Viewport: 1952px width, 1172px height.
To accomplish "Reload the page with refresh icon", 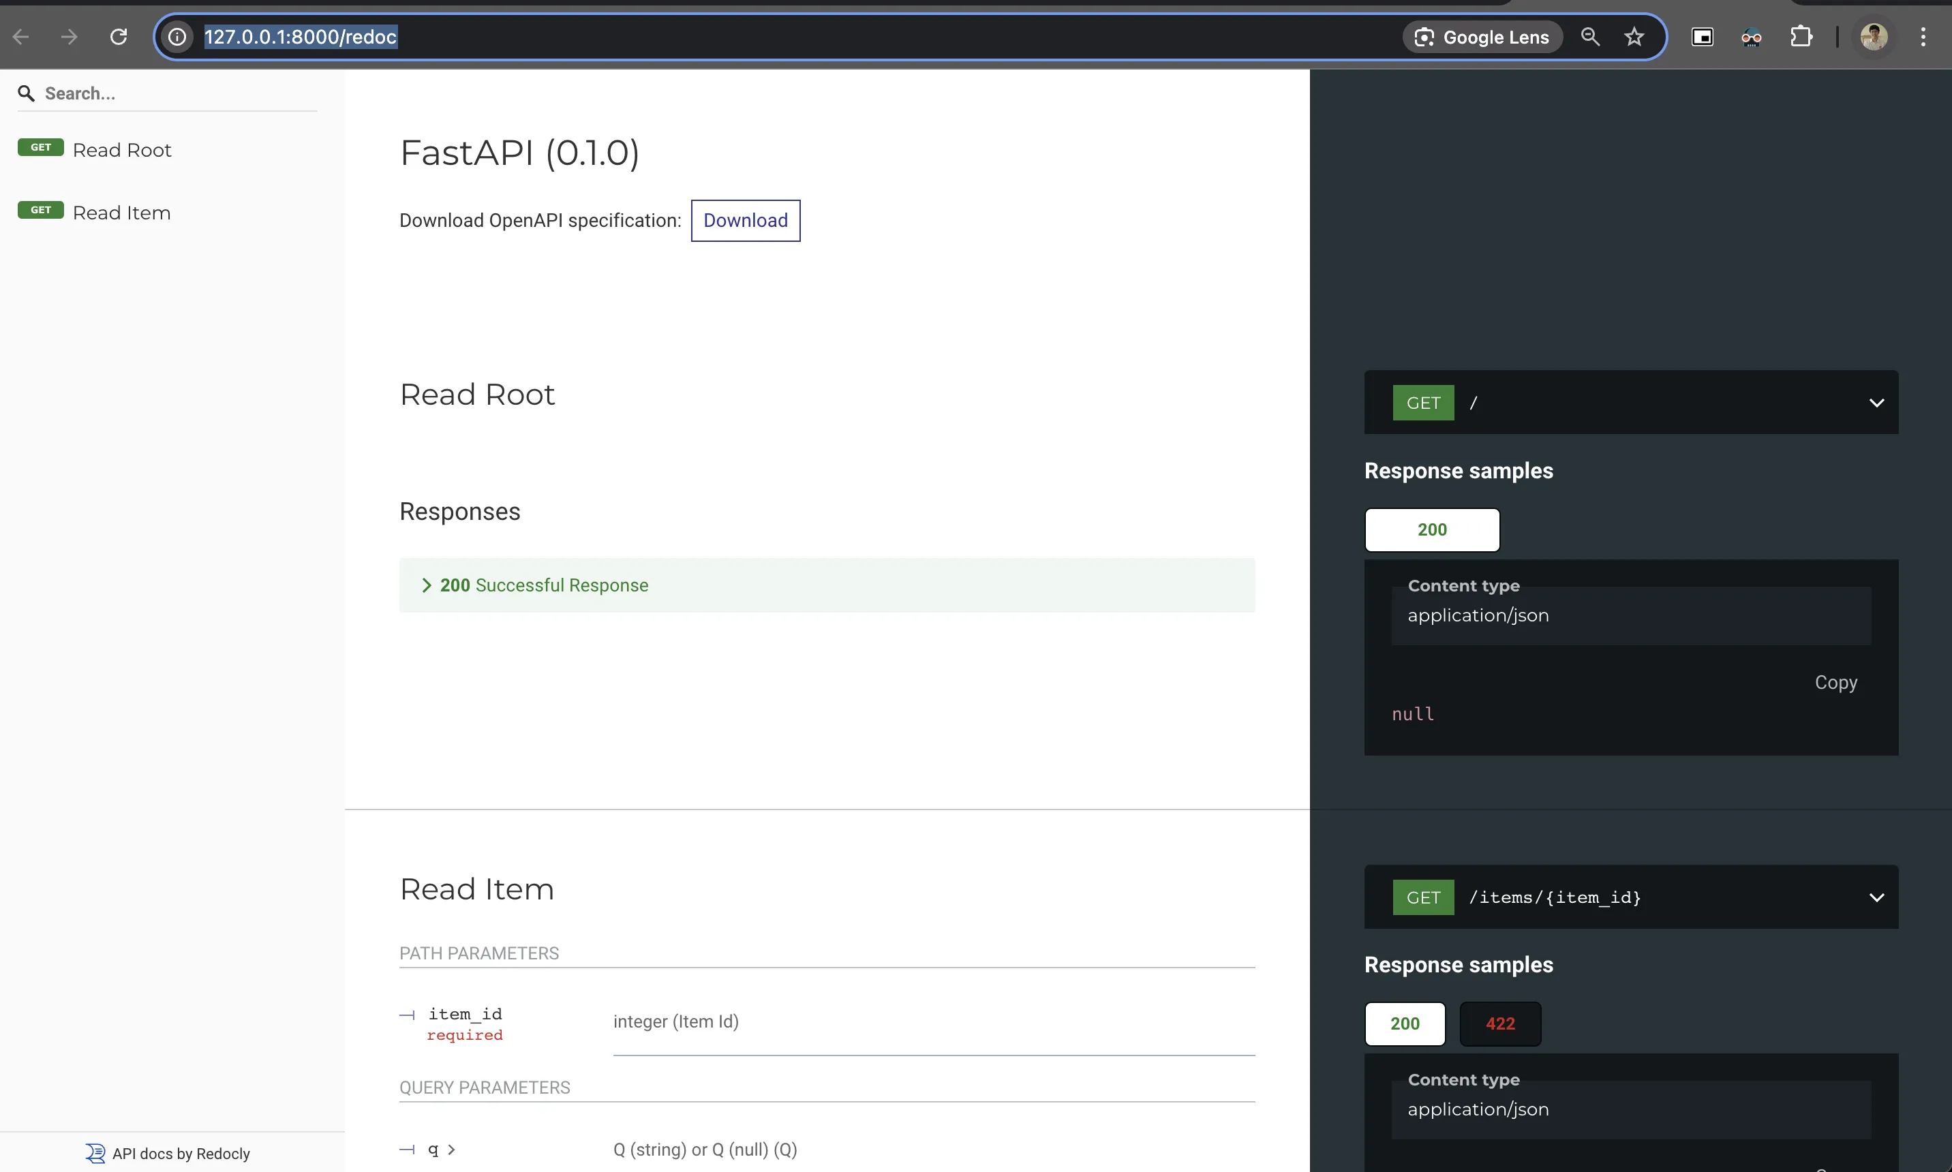I will click(x=119, y=36).
